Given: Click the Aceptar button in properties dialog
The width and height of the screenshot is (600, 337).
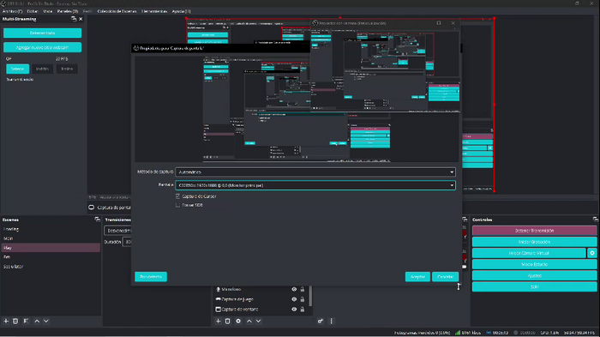Looking at the screenshot, I should coord(417,276).
